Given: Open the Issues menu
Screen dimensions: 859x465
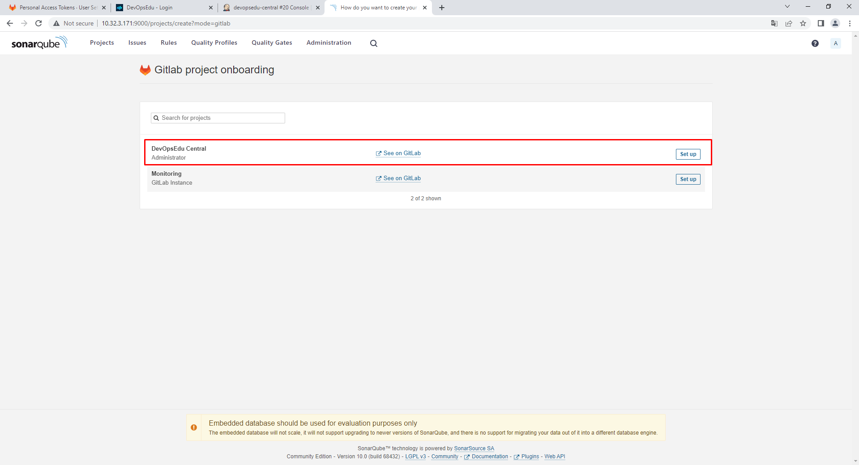Looking at the screenshot, I should click(x=137, y=43).
